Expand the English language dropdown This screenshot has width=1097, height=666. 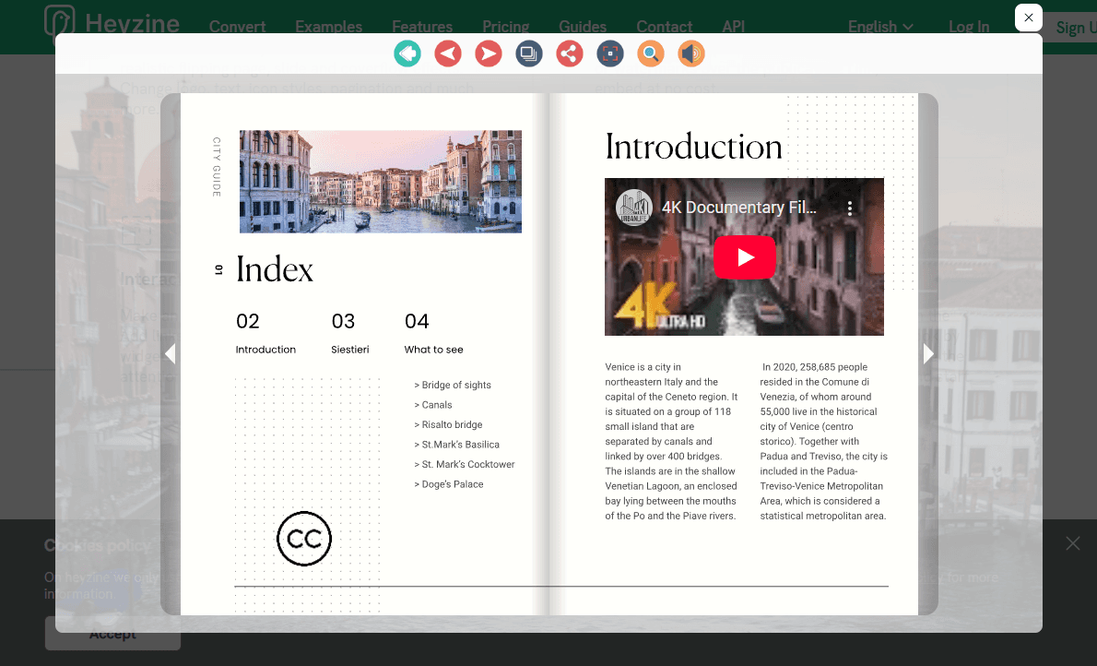(880, 27)
